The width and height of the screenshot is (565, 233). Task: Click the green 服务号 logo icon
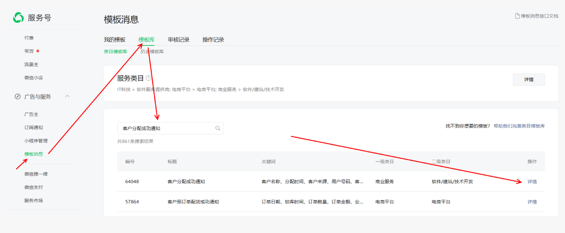click(19, 18)
